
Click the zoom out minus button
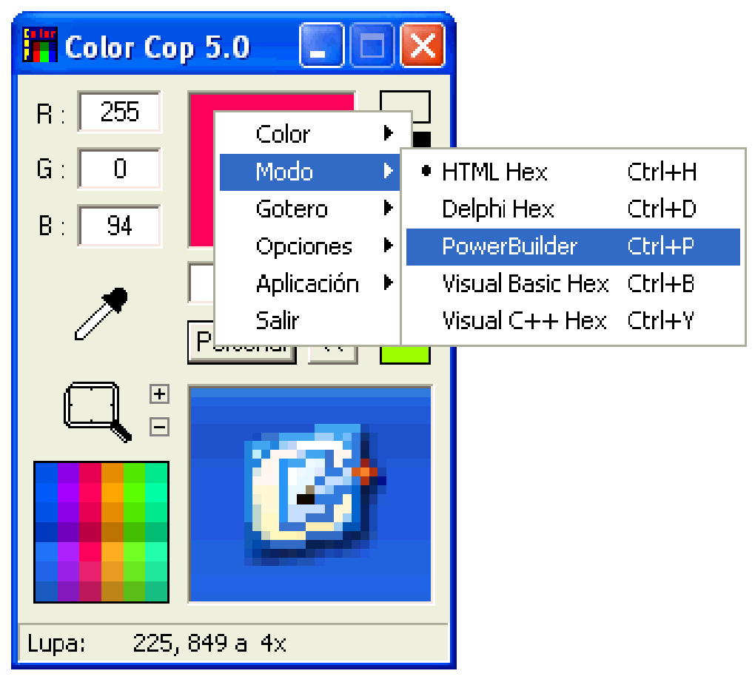(x=159, y=427)
